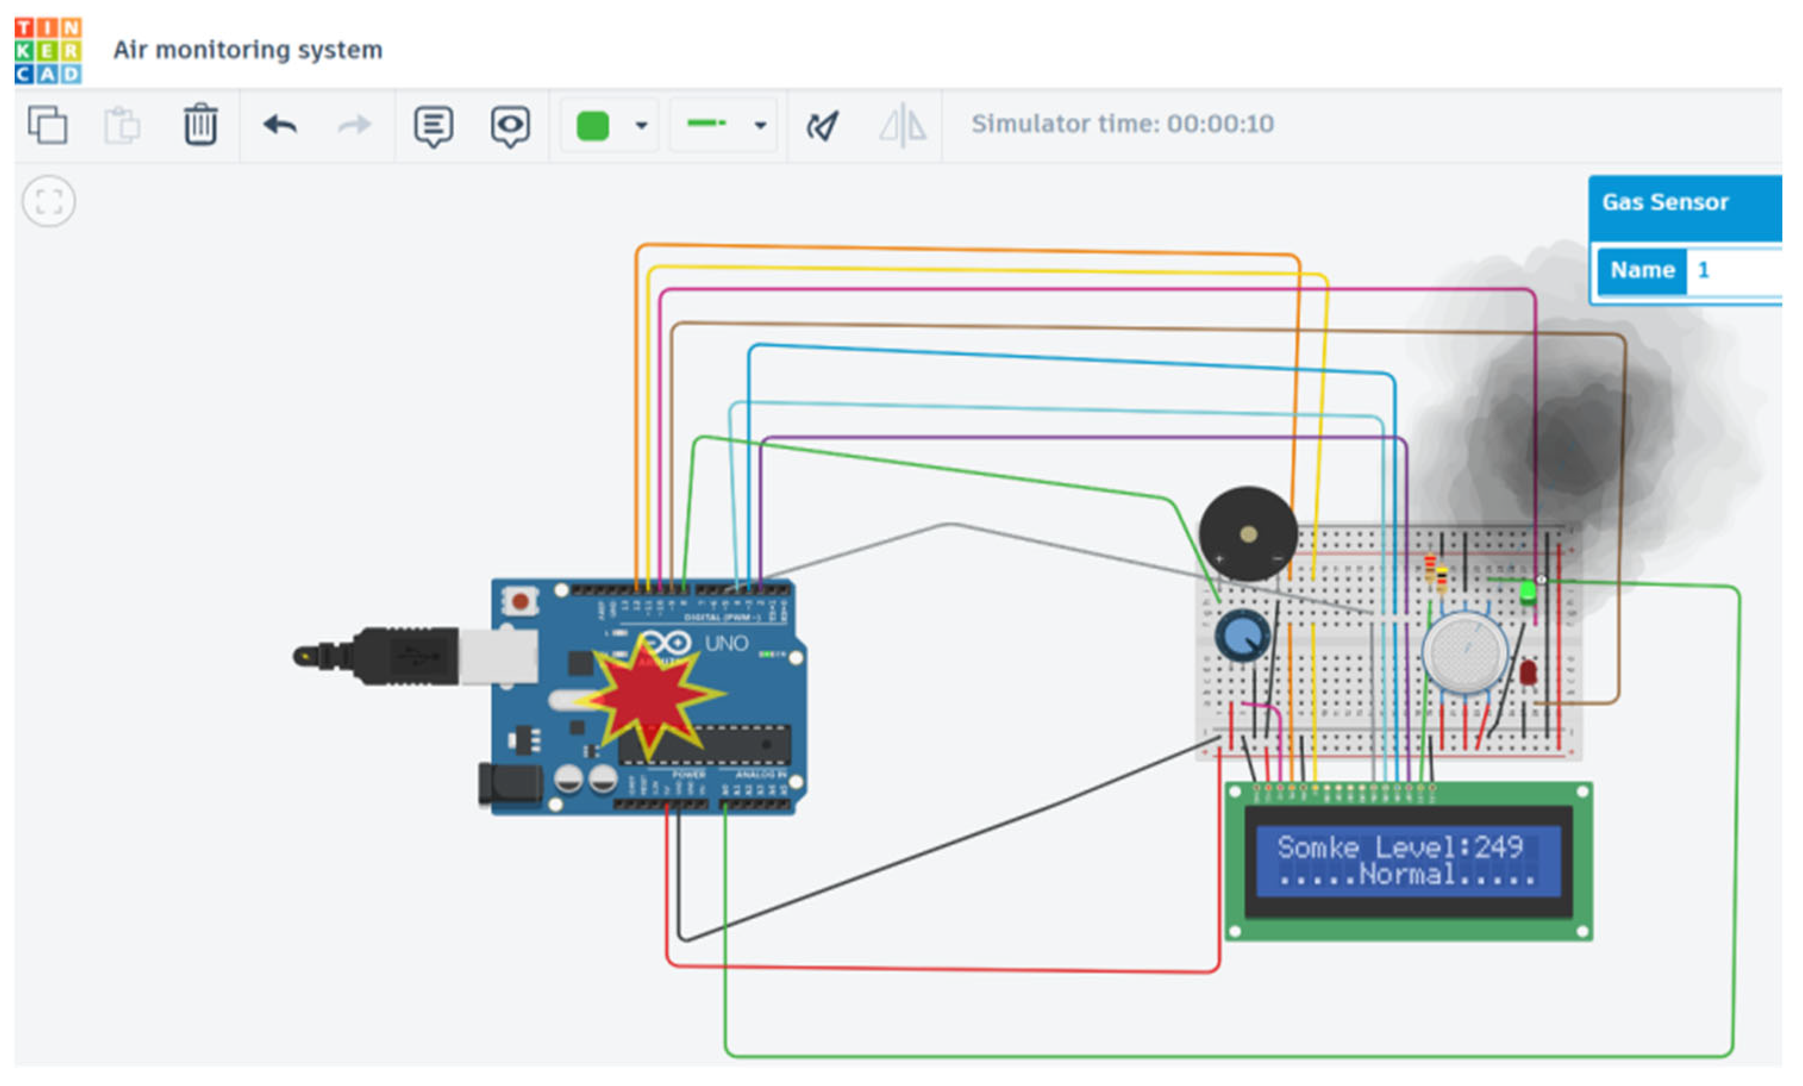Click the Zoom to fit button
The height and width of the screenshot is (1086, 1803).
coord(48,201)
